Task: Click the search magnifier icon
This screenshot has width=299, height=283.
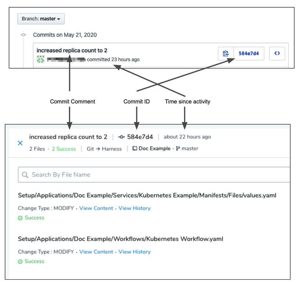Action: tap(25, 175)
